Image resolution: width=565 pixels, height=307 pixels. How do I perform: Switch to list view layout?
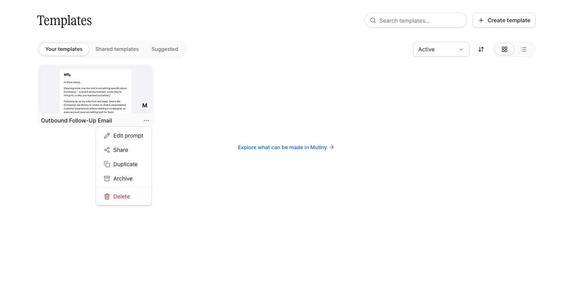click(524, 49)
